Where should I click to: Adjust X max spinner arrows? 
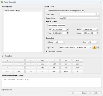[x=97, y=29]
